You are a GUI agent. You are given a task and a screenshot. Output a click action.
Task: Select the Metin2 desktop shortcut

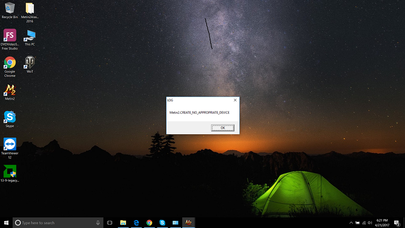(10, 91)
